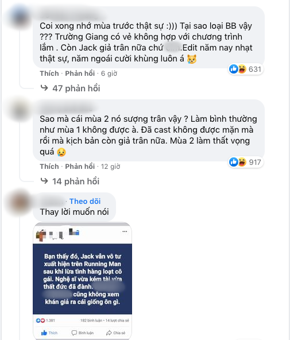Expand the 14 phản hồi replies
This screenshot has width=290, height=340.
76,181
